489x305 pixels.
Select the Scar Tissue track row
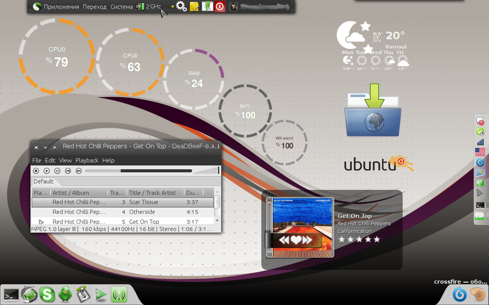[x=123, y=202]
